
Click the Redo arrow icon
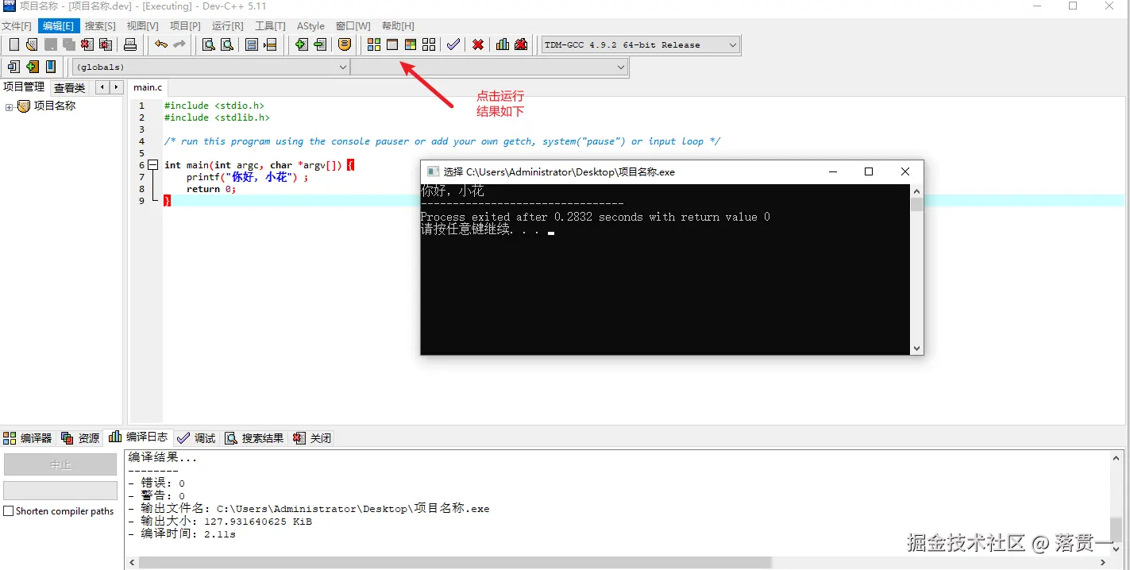(x=179, y=44)
